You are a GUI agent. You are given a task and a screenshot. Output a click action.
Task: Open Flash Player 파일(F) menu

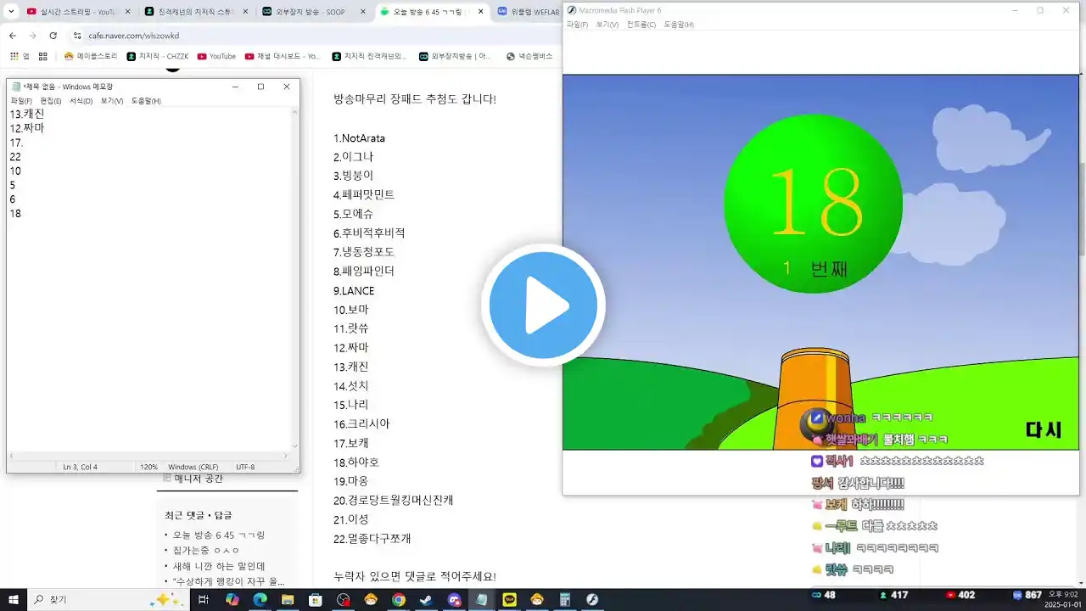577,25
